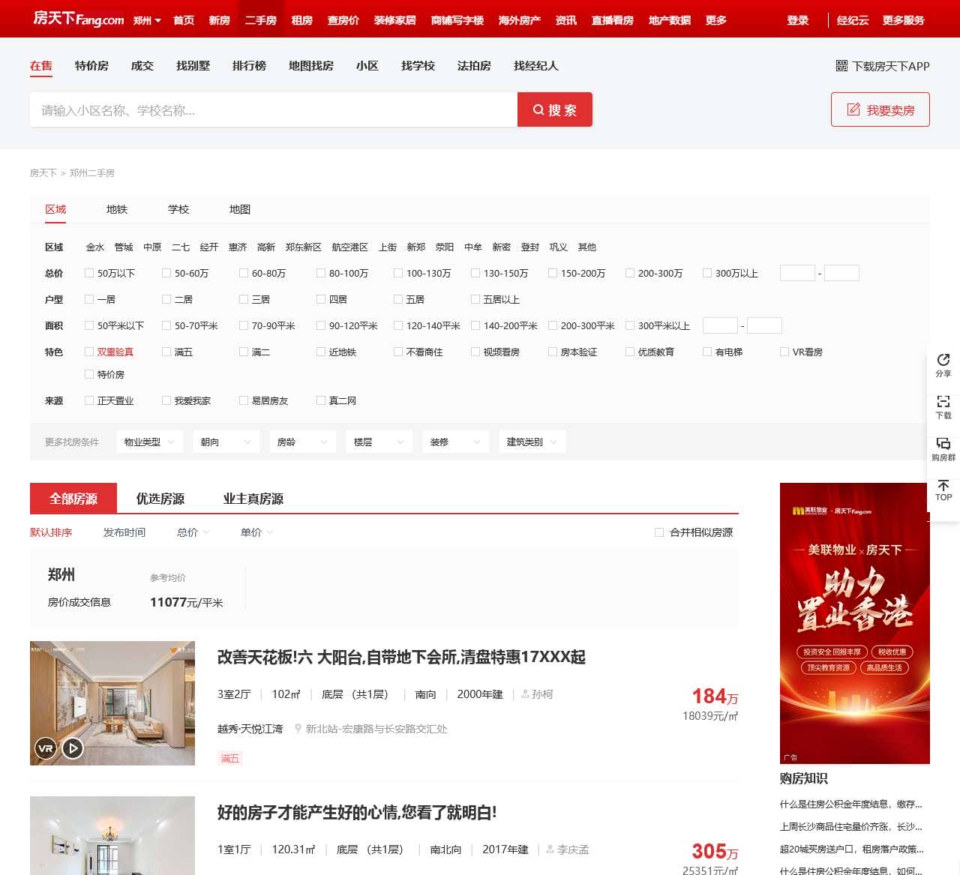The height and width of the screenshot is (875, 960).
Task: Select the 业主真房源 tab
Action: coord(253,499)
